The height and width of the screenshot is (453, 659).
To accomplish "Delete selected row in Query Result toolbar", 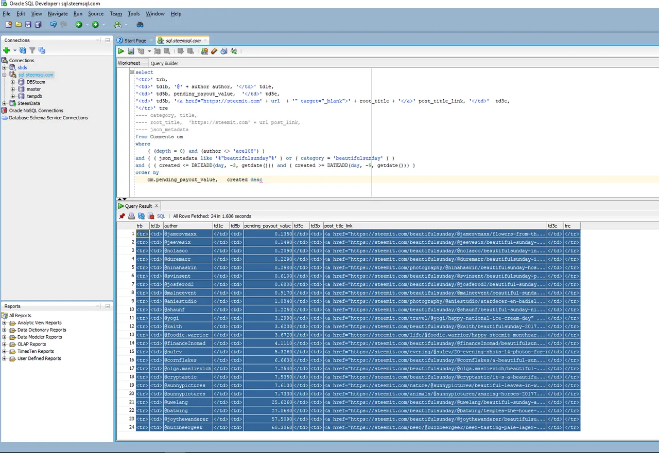I will point(151,216).
